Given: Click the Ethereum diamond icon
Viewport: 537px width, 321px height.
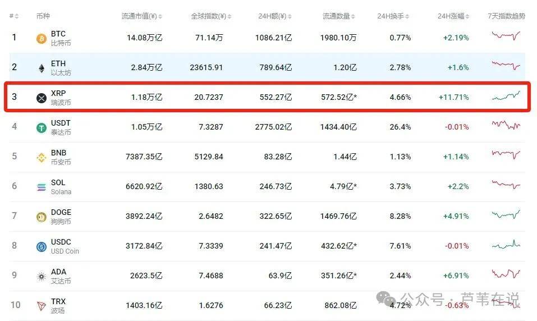Looking at the screenshot, I should [x=42, y=68].
